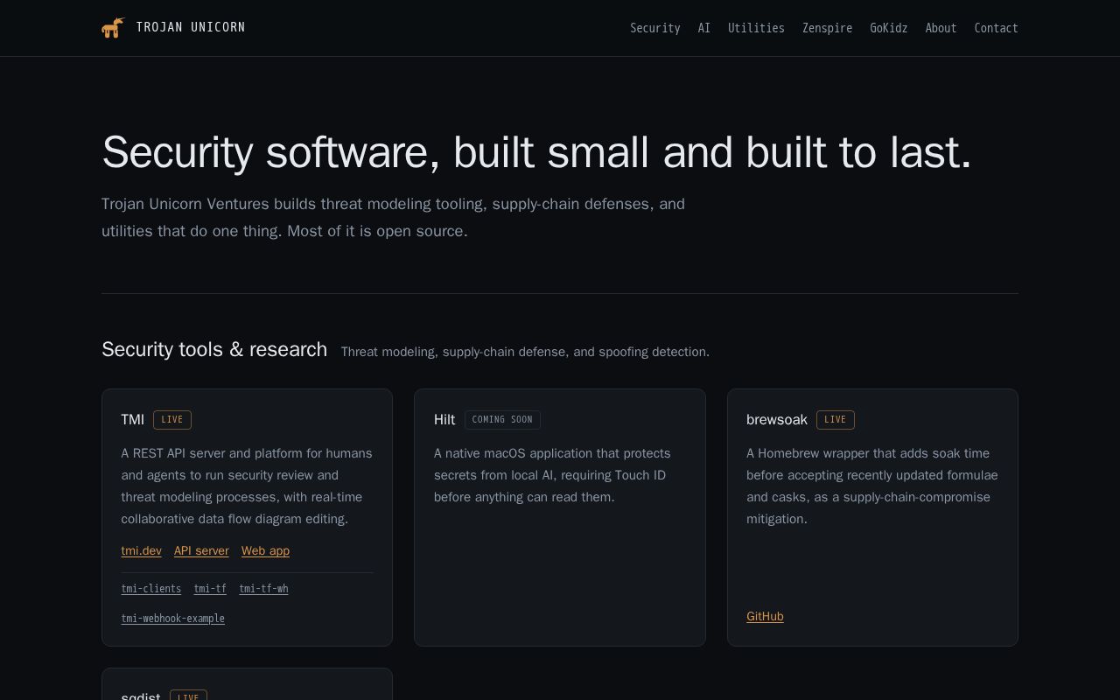Open the TMI API server link
The image size is (1120, 700).
click(201, 550)
